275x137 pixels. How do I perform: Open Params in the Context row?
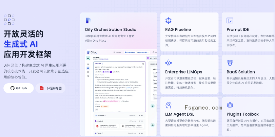pyautogui.click(x=133, y=121)
